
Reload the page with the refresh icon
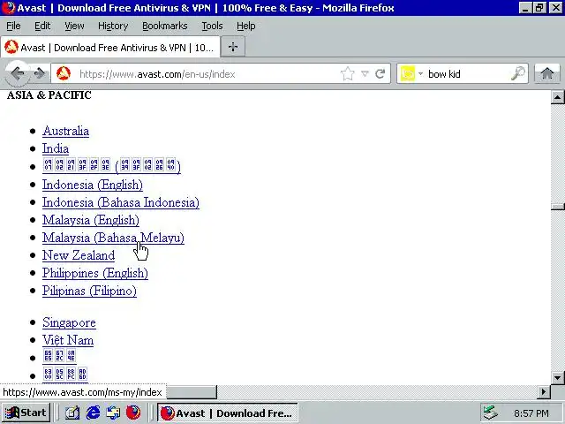[380, 74]
